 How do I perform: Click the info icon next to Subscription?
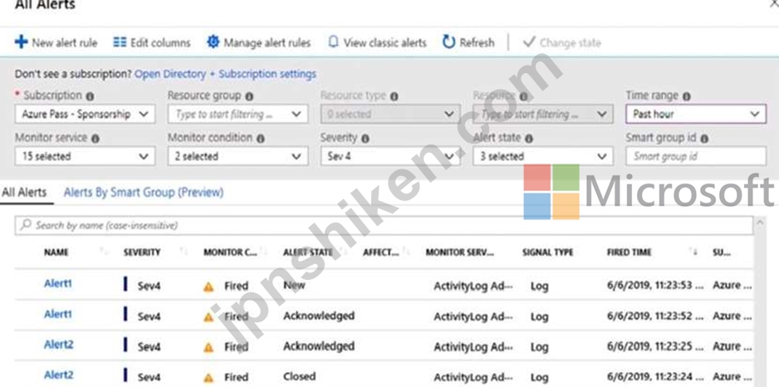(90, 96)
